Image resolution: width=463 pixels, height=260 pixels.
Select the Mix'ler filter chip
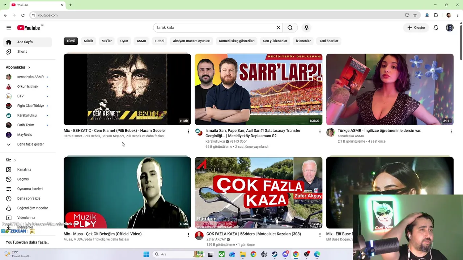[107, 41]
